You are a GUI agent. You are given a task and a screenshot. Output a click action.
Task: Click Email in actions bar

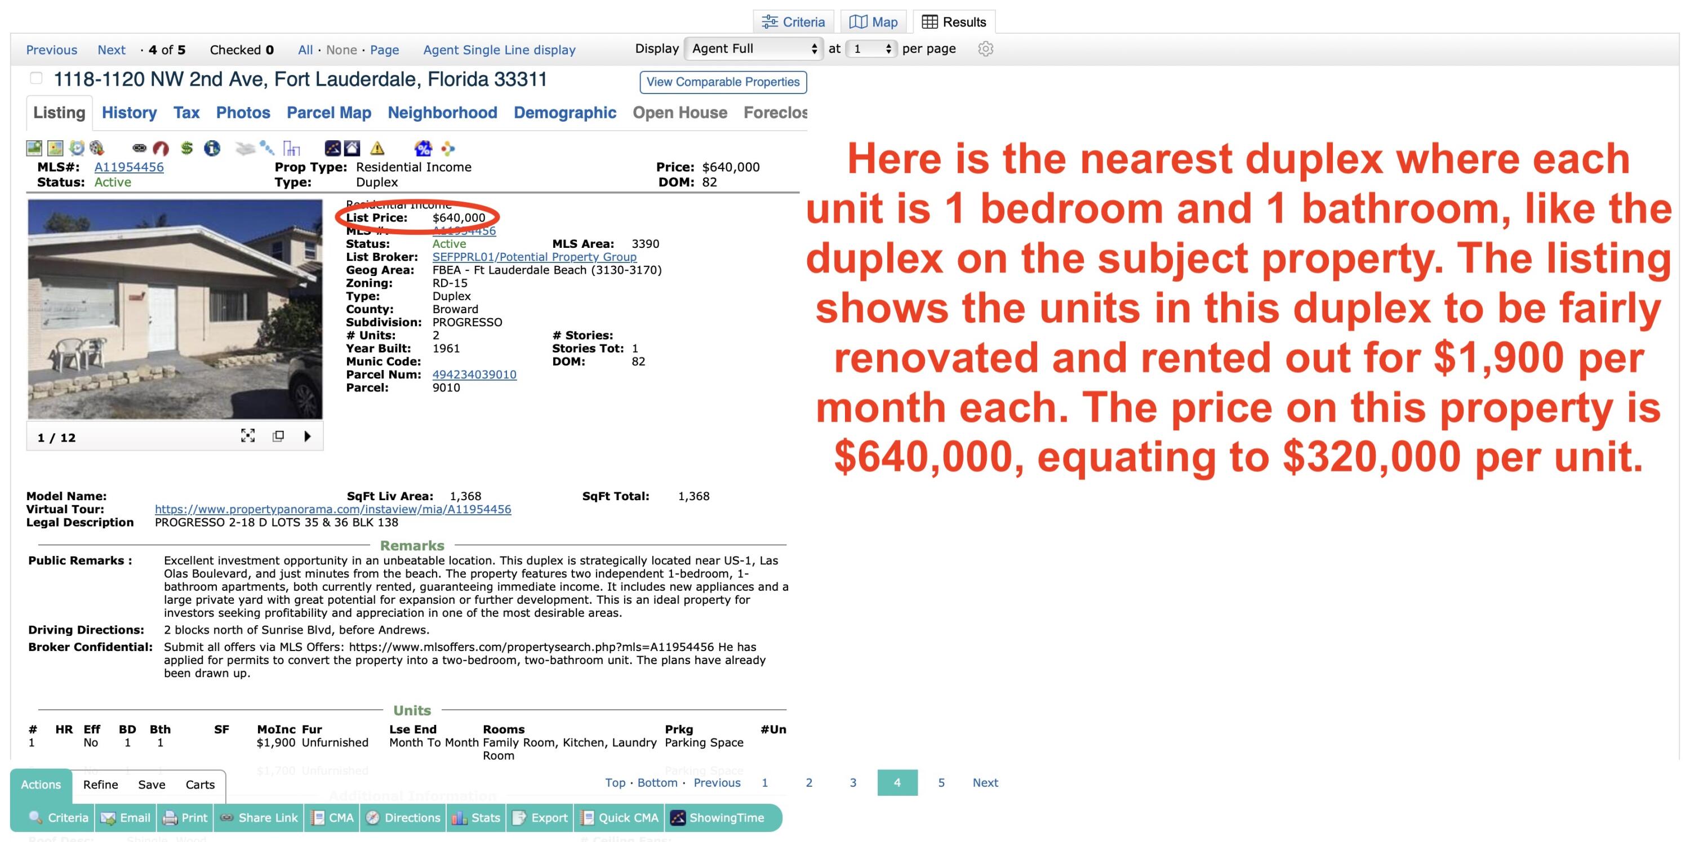[125, 817]
